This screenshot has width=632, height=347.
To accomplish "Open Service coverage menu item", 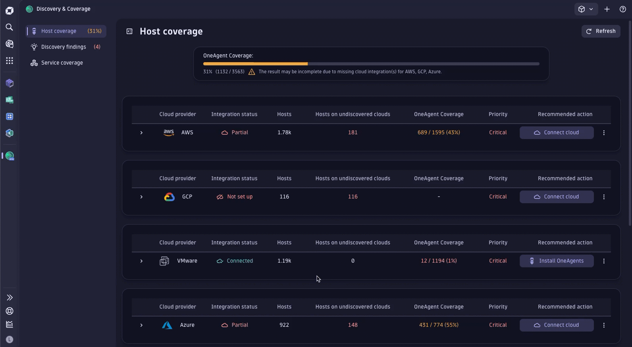I will tap(66, 63).
